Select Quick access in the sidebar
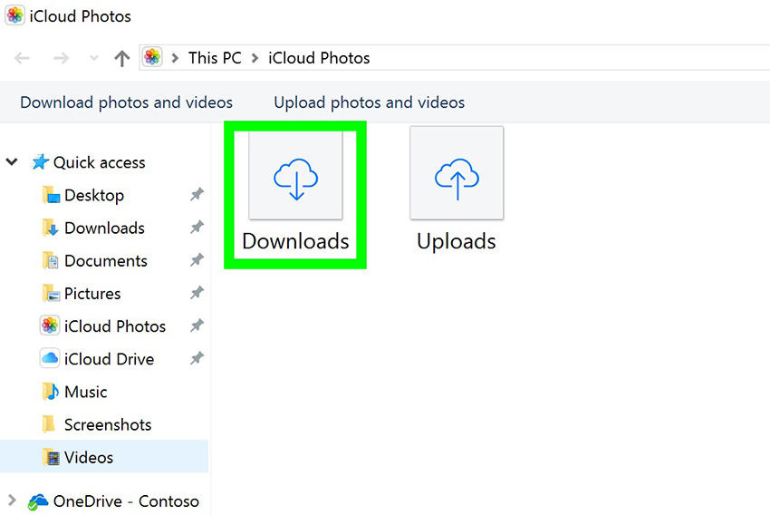The image size is (770, 515). (100, 162)
